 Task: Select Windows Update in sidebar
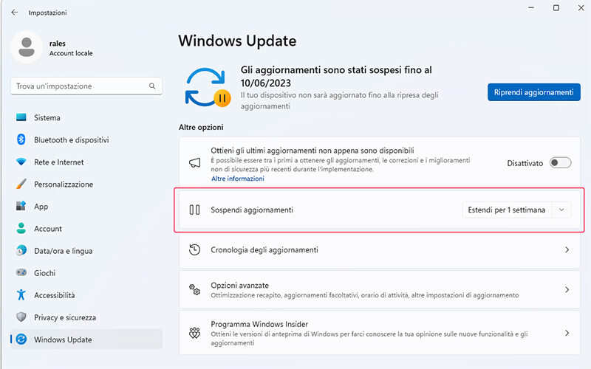tap(86, 339)
